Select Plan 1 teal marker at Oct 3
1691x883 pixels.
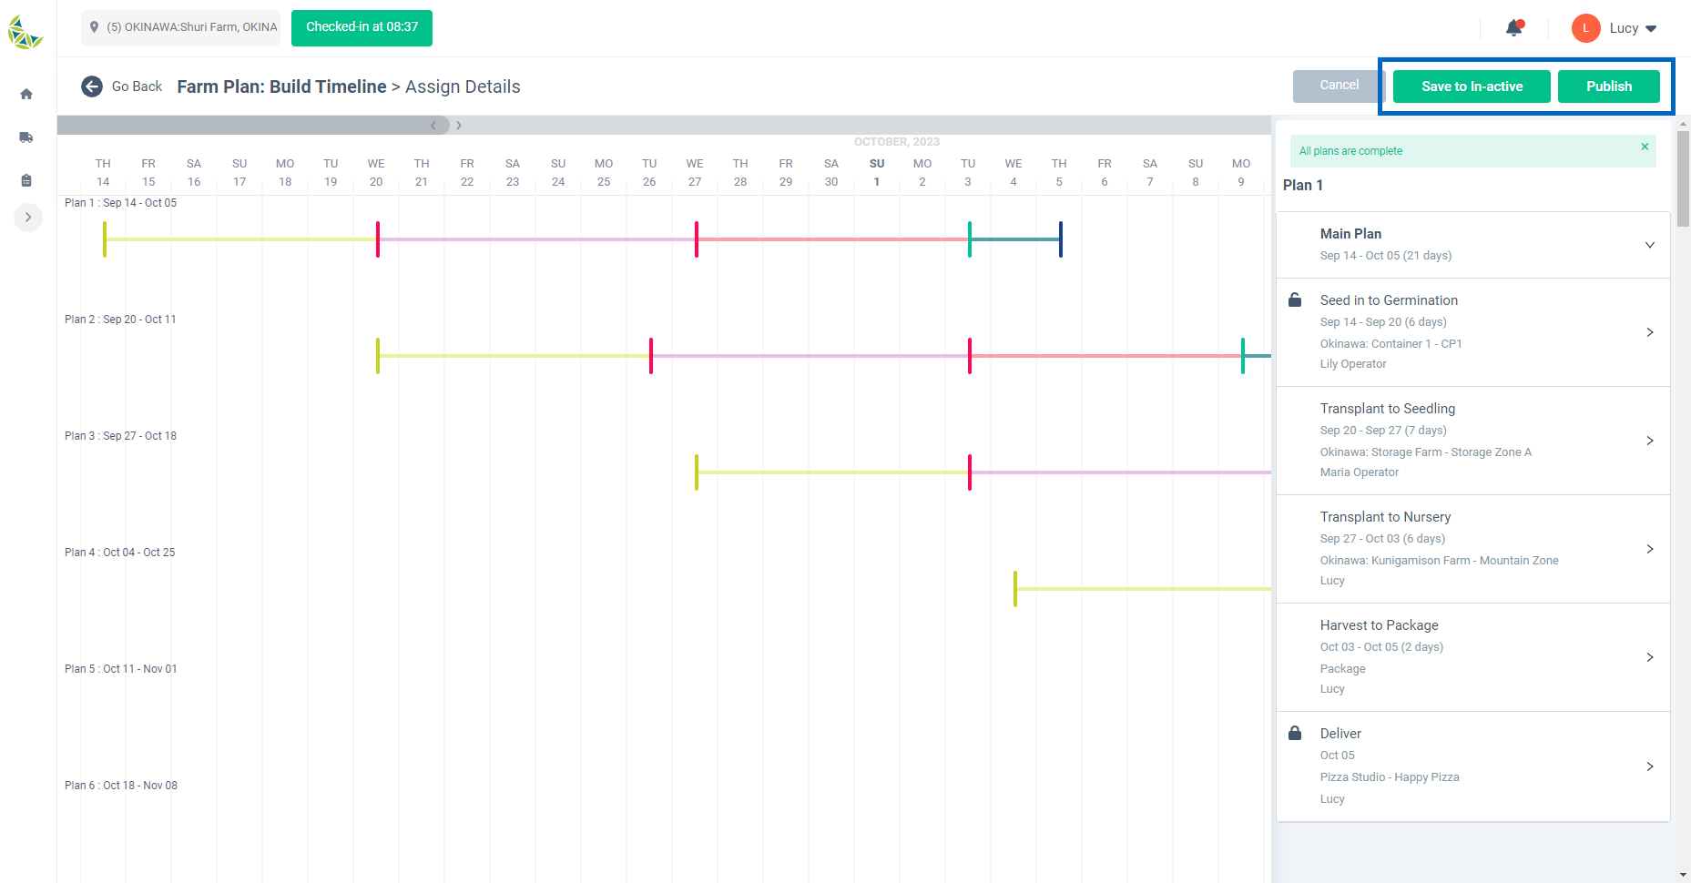pyautogui.click(x=970, y=239)
